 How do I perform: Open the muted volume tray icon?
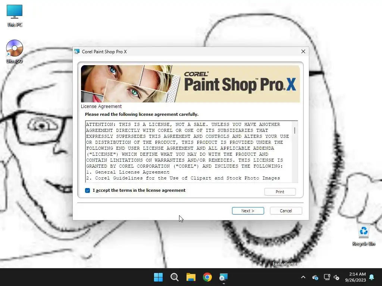point(336,277)
